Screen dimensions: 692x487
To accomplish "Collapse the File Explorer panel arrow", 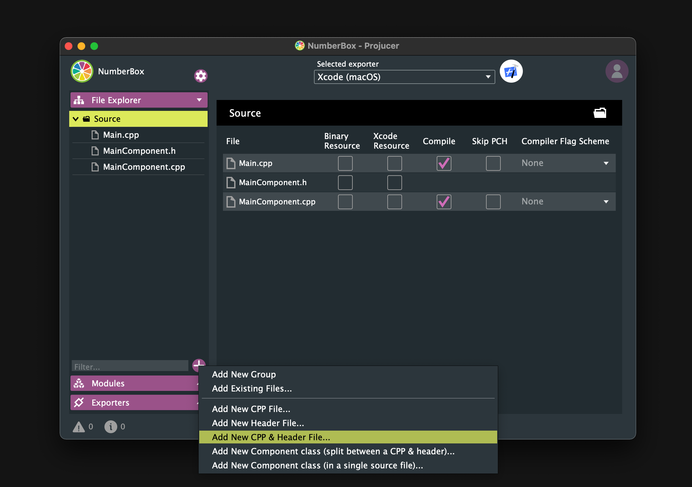I will point(199,100).
